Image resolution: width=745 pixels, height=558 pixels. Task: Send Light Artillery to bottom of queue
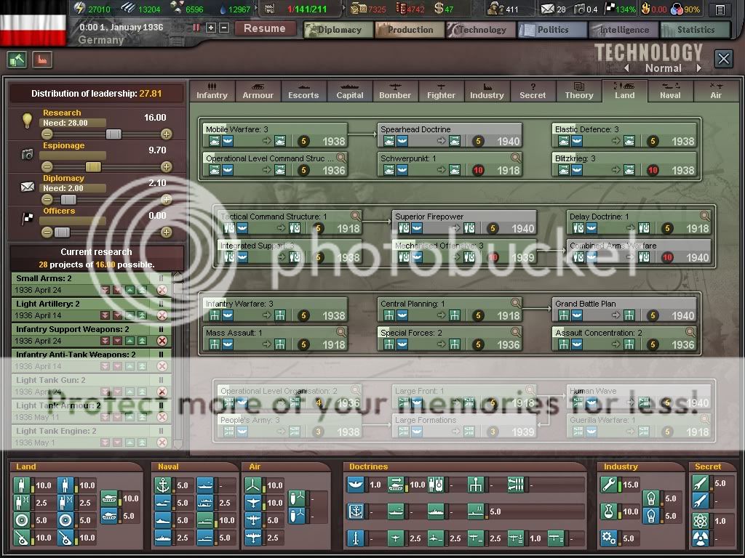(105, 315)
